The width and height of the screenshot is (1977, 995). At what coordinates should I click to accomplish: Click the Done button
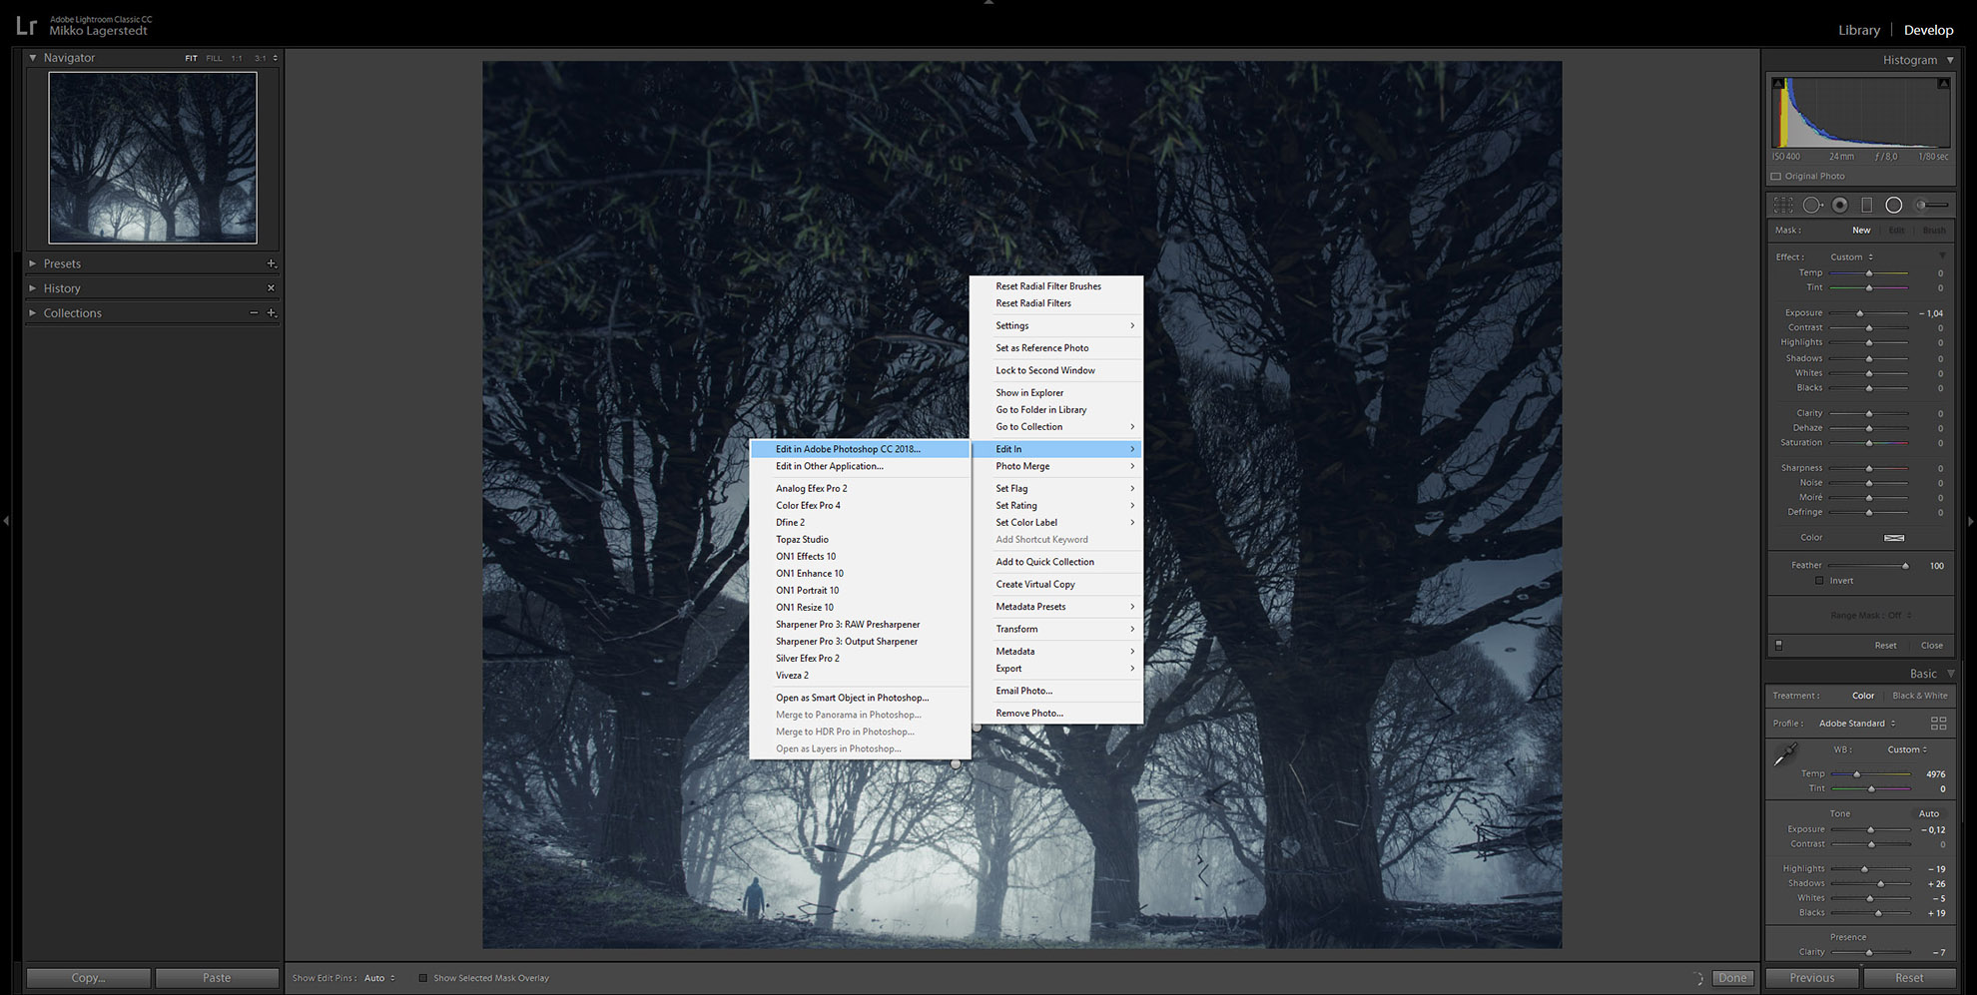click(x=1732, y=978)
